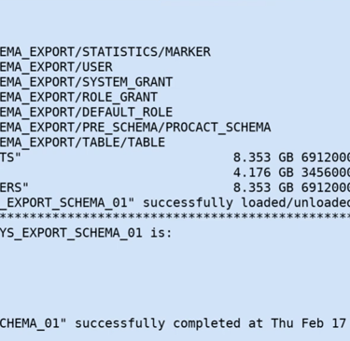This screenshot has width=350, height=341.
Task: Click the _EXPORT_SCHEMA_01" job name text
Action: tap(67, 203)
